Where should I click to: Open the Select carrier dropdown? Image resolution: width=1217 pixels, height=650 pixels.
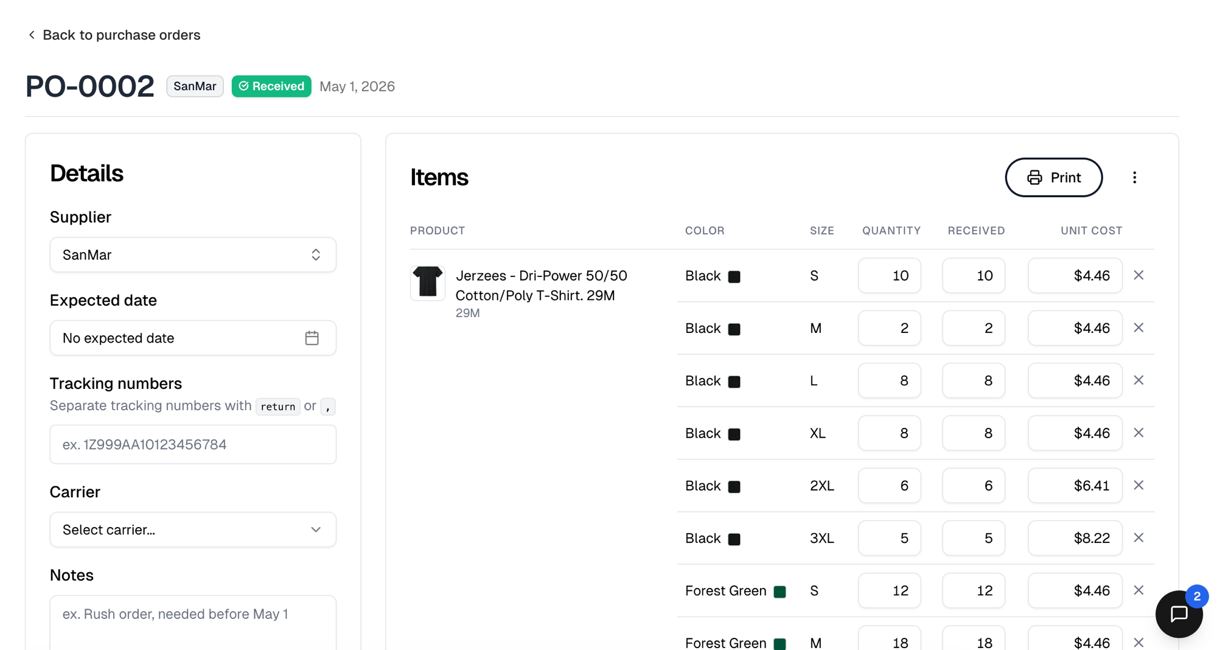pos(193,529)
